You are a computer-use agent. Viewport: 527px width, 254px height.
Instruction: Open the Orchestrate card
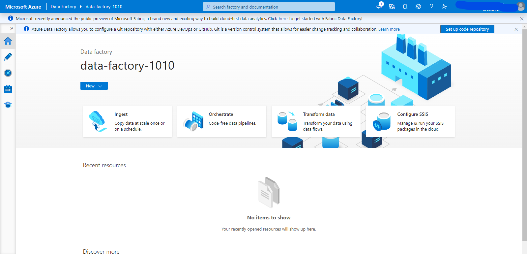(222, 121)
